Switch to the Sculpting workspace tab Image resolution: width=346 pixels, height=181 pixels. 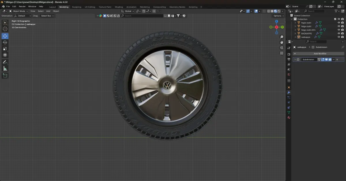coord(76,7)
